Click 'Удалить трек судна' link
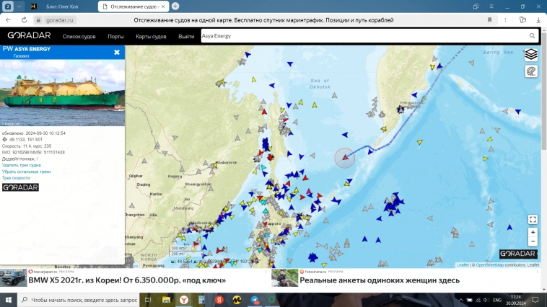 click(22, 165)
